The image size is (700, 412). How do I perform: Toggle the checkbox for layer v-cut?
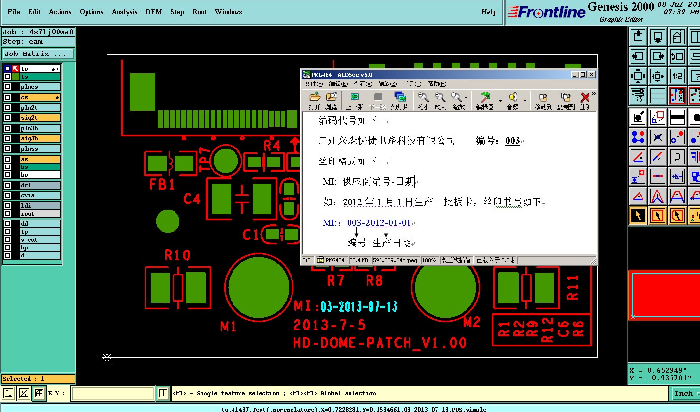[8, 240]
